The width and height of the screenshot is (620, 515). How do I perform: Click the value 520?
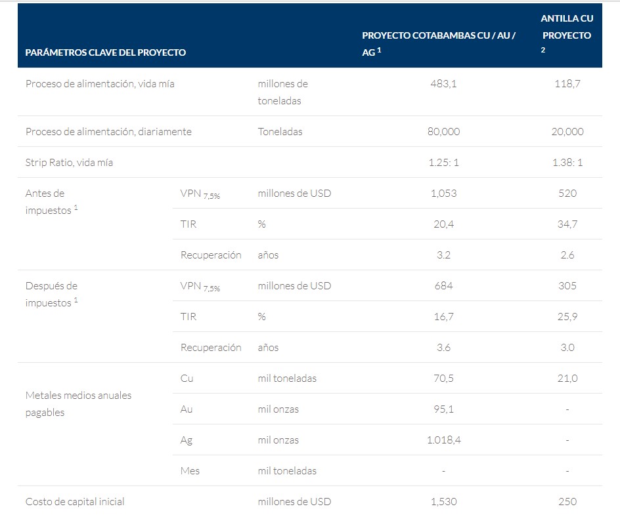pyautogui.click(x=567, y=193)
